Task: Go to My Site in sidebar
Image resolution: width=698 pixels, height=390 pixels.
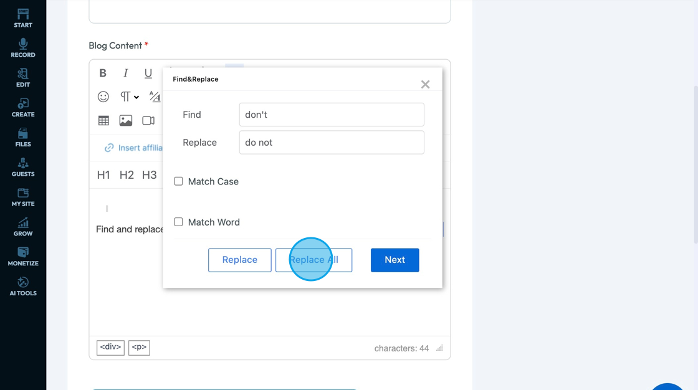Action: (23, 197)
